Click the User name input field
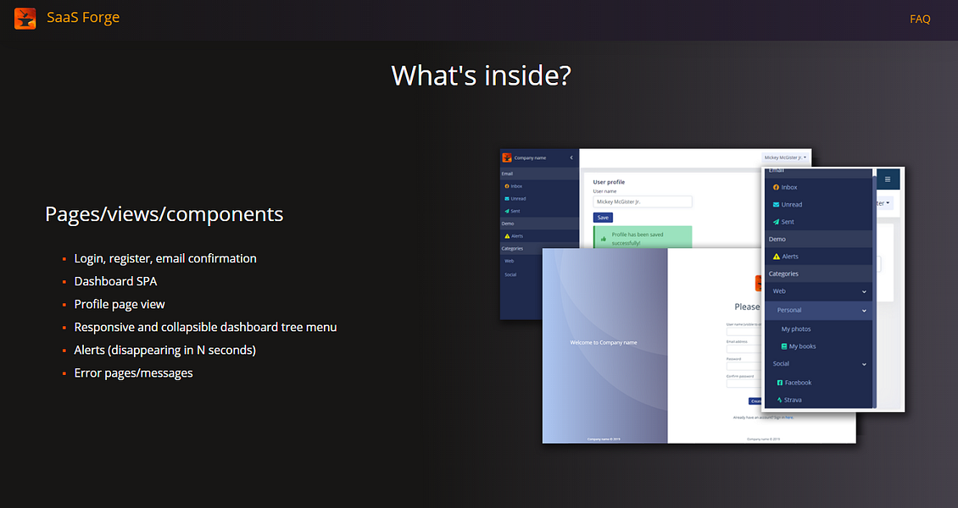This screenshot has height=508, width=958. pyautogui.click(x=642, y=202)
